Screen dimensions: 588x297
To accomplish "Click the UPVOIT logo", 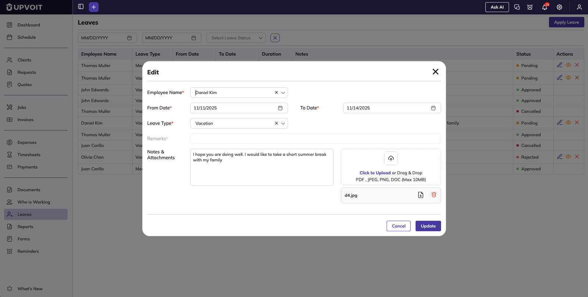I will (x=24, y=7).
